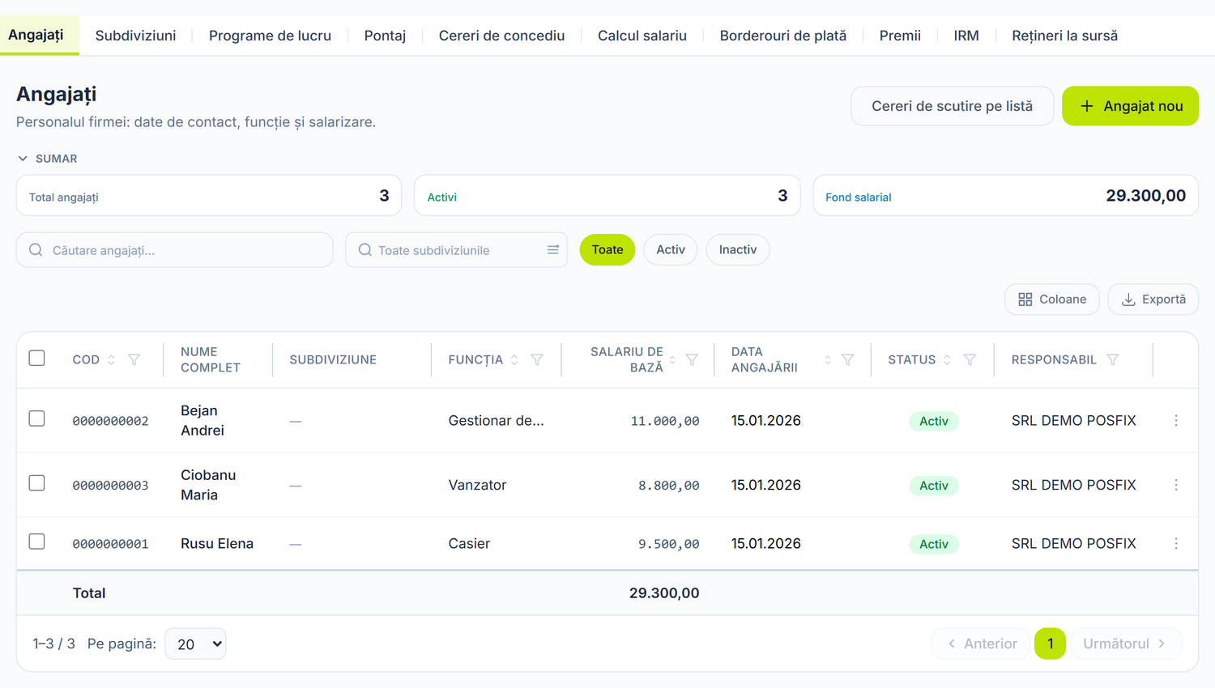The width and height of the screenshot is (1215, 688).
Task: Open row actions menu for Rusu Elena
Action: point(1176,543)
